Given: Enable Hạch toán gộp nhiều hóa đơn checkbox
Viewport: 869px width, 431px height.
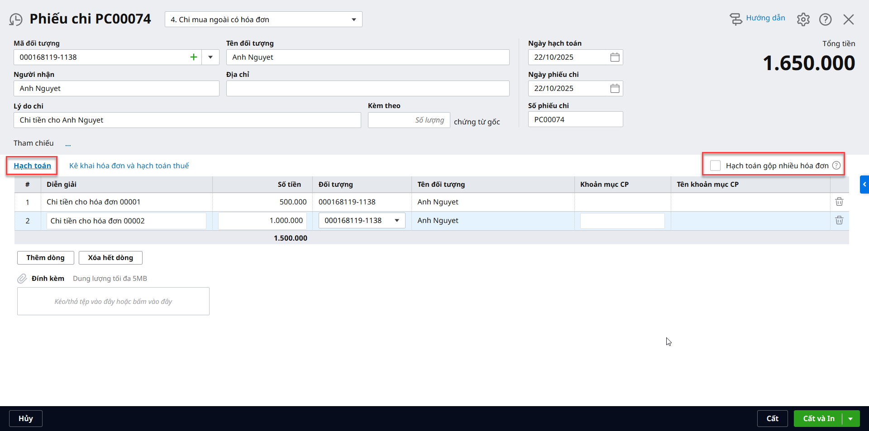Looking at the screenshot, I should tap(715, 166).
